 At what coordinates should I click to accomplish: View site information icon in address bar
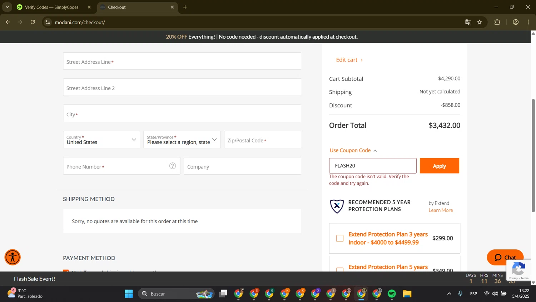pyautogui.click(x=48, y=22)
